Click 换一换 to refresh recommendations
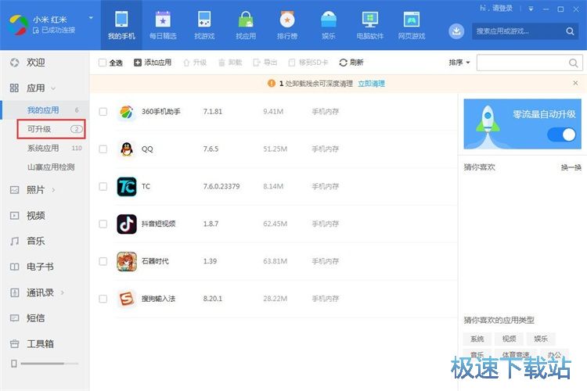 click(x=571, y=167)
